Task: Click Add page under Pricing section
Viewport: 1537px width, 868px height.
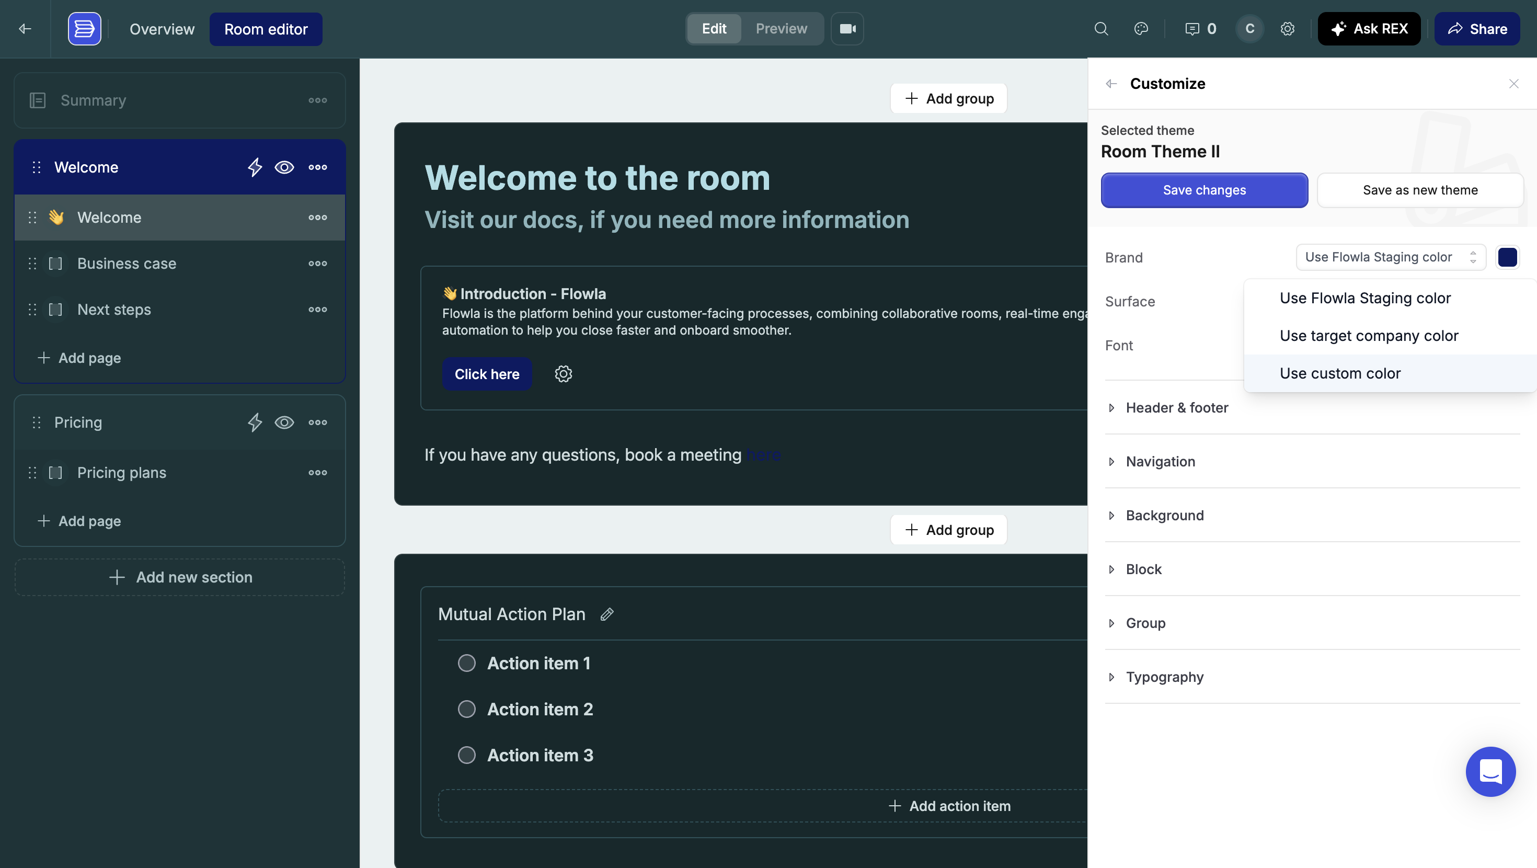Action: click(x=79, y=521)
